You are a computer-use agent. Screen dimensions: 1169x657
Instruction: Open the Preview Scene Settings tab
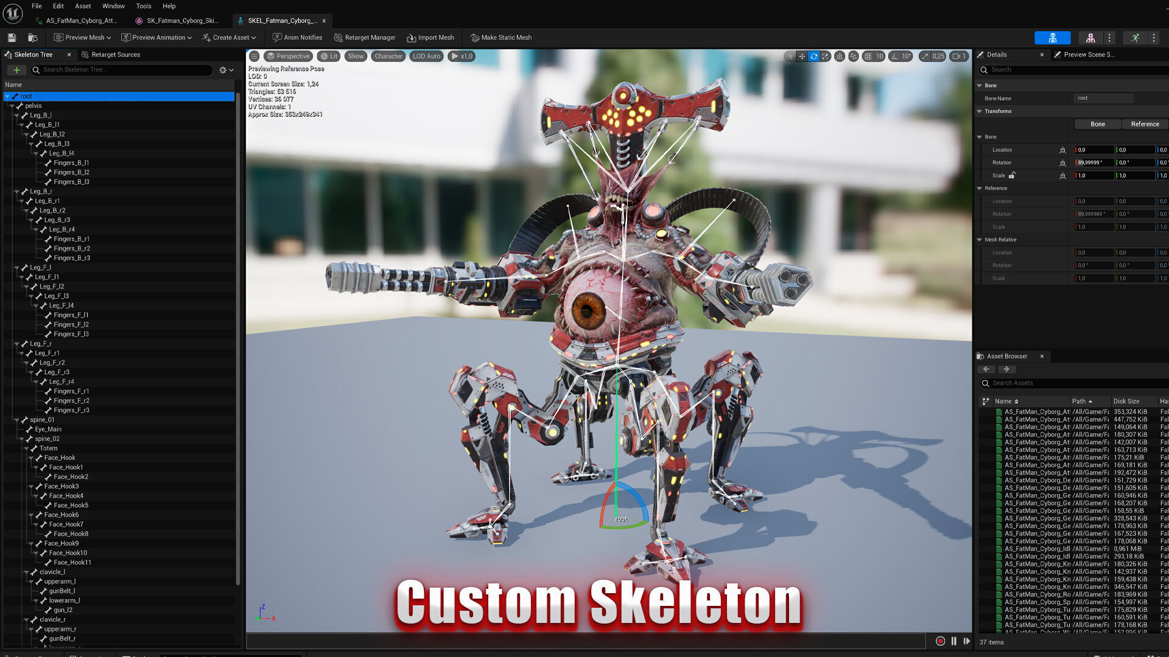tap(1084, 55)
